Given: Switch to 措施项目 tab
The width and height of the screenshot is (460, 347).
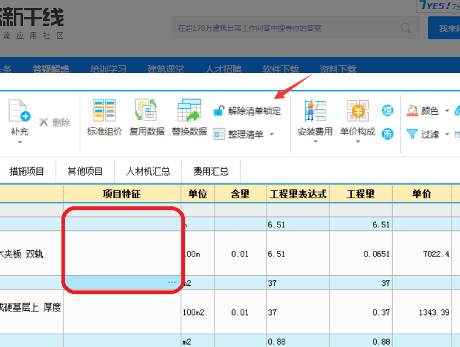Looking at the screenshot, I should click(x=27, y=171).
